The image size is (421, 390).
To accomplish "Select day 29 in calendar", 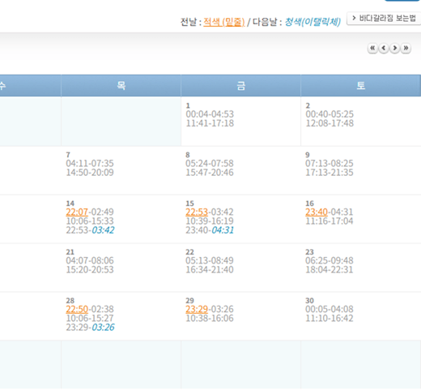I will 190,301.
